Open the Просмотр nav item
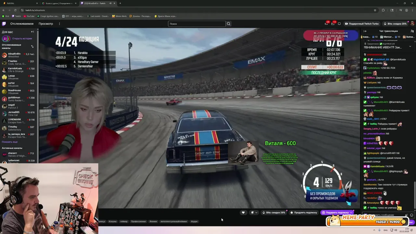The height and width of the screenshot is (234, 416). [46, 24]
